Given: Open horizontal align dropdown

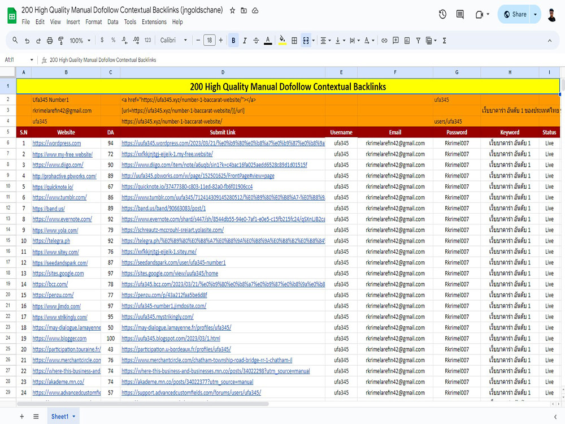Looking at the screenshot, I should coord(325,41).
